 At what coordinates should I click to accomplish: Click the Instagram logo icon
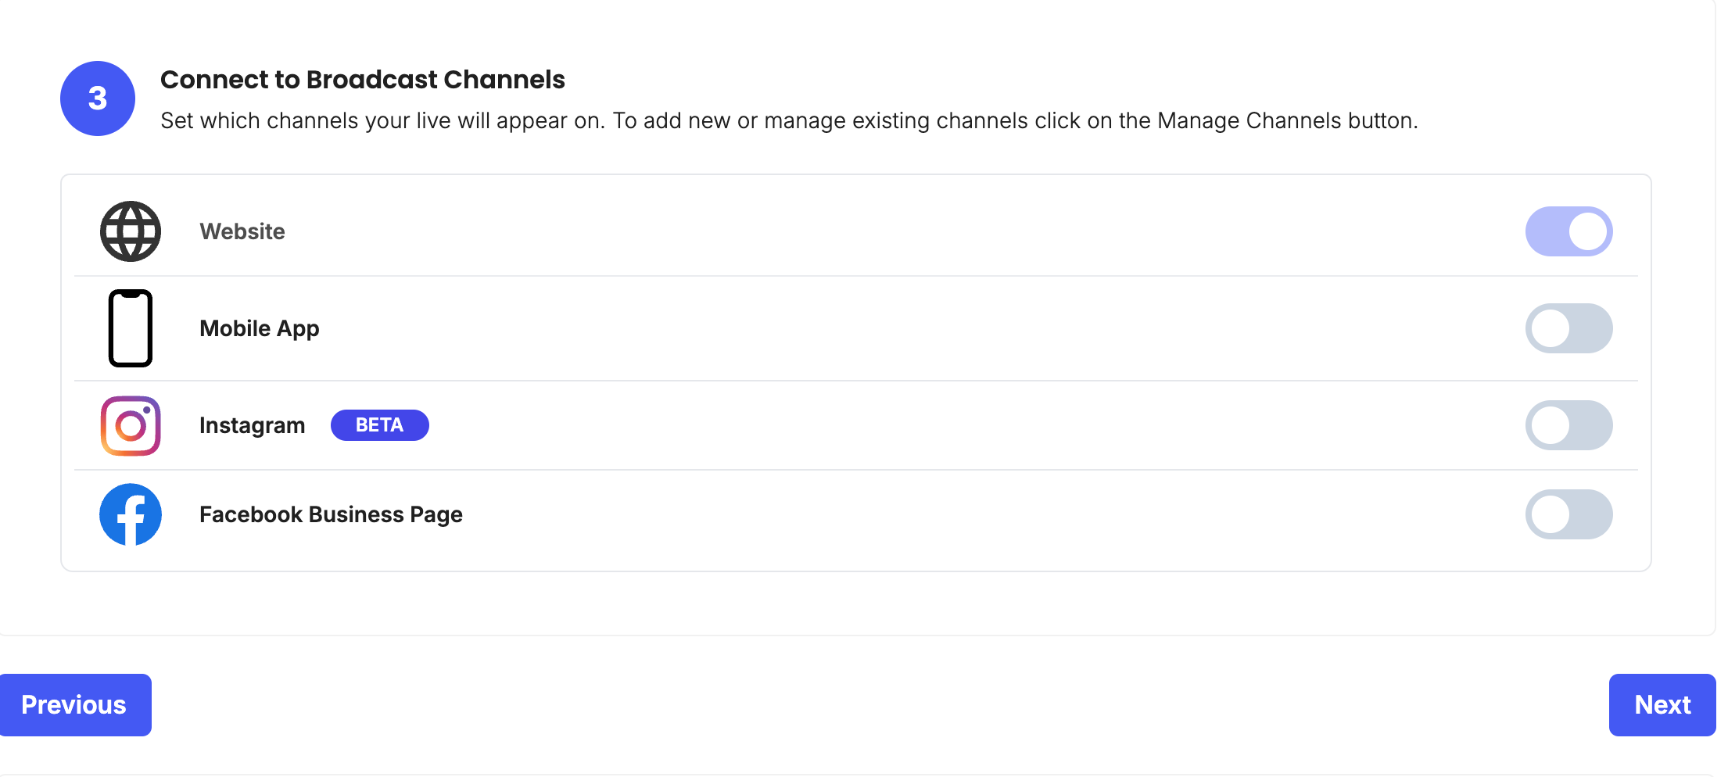point(131,425)
